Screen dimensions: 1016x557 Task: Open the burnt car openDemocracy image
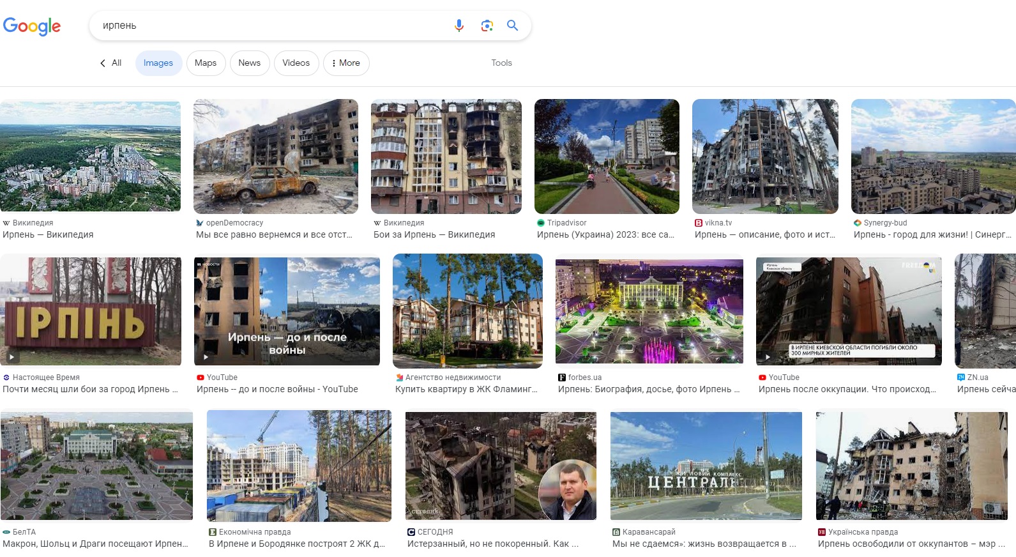pyautogui.click(x=276, y=156)
